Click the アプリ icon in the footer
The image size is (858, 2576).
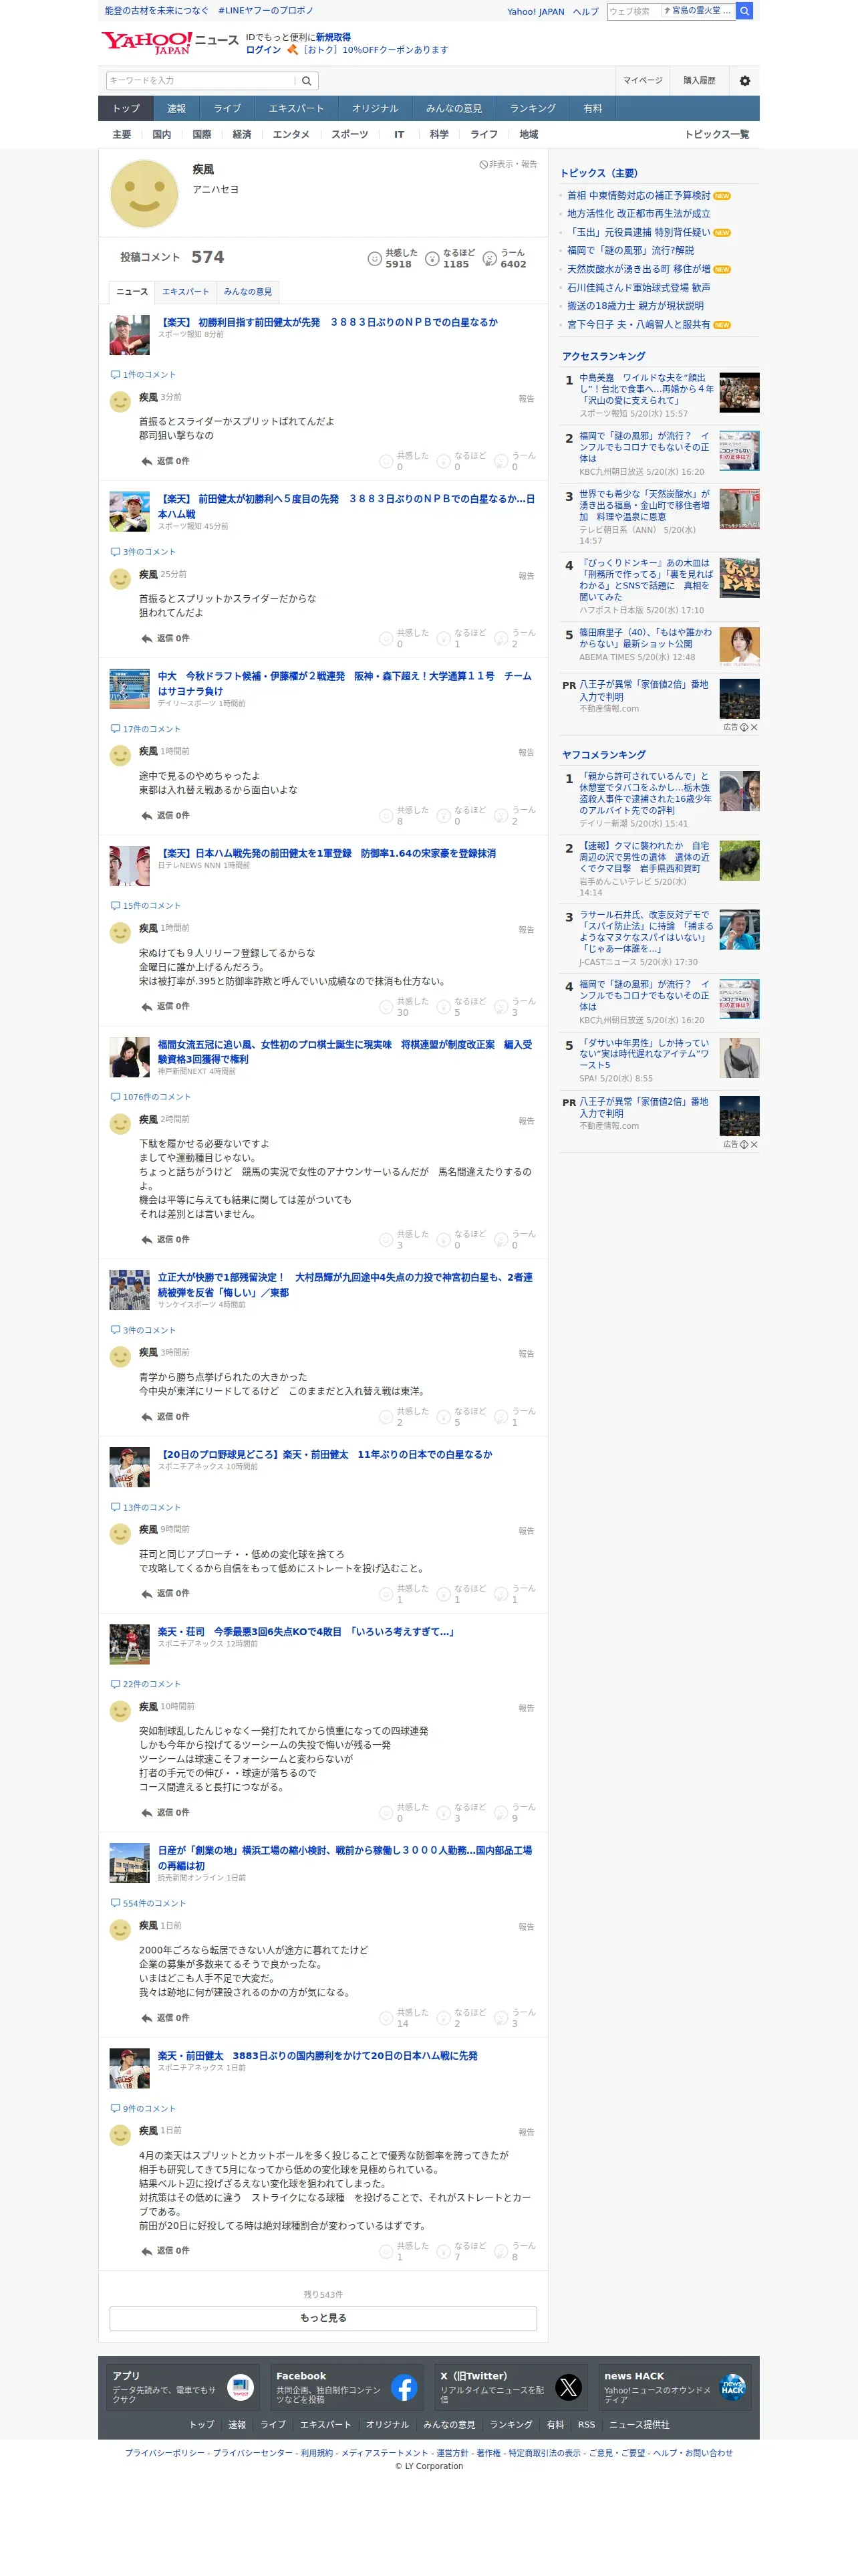[241, 2388]
